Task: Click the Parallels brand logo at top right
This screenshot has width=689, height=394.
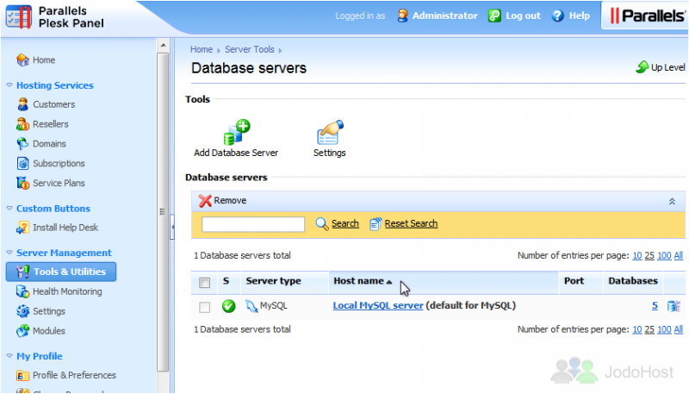Action: pyautogui.click(x=648, y=16)
